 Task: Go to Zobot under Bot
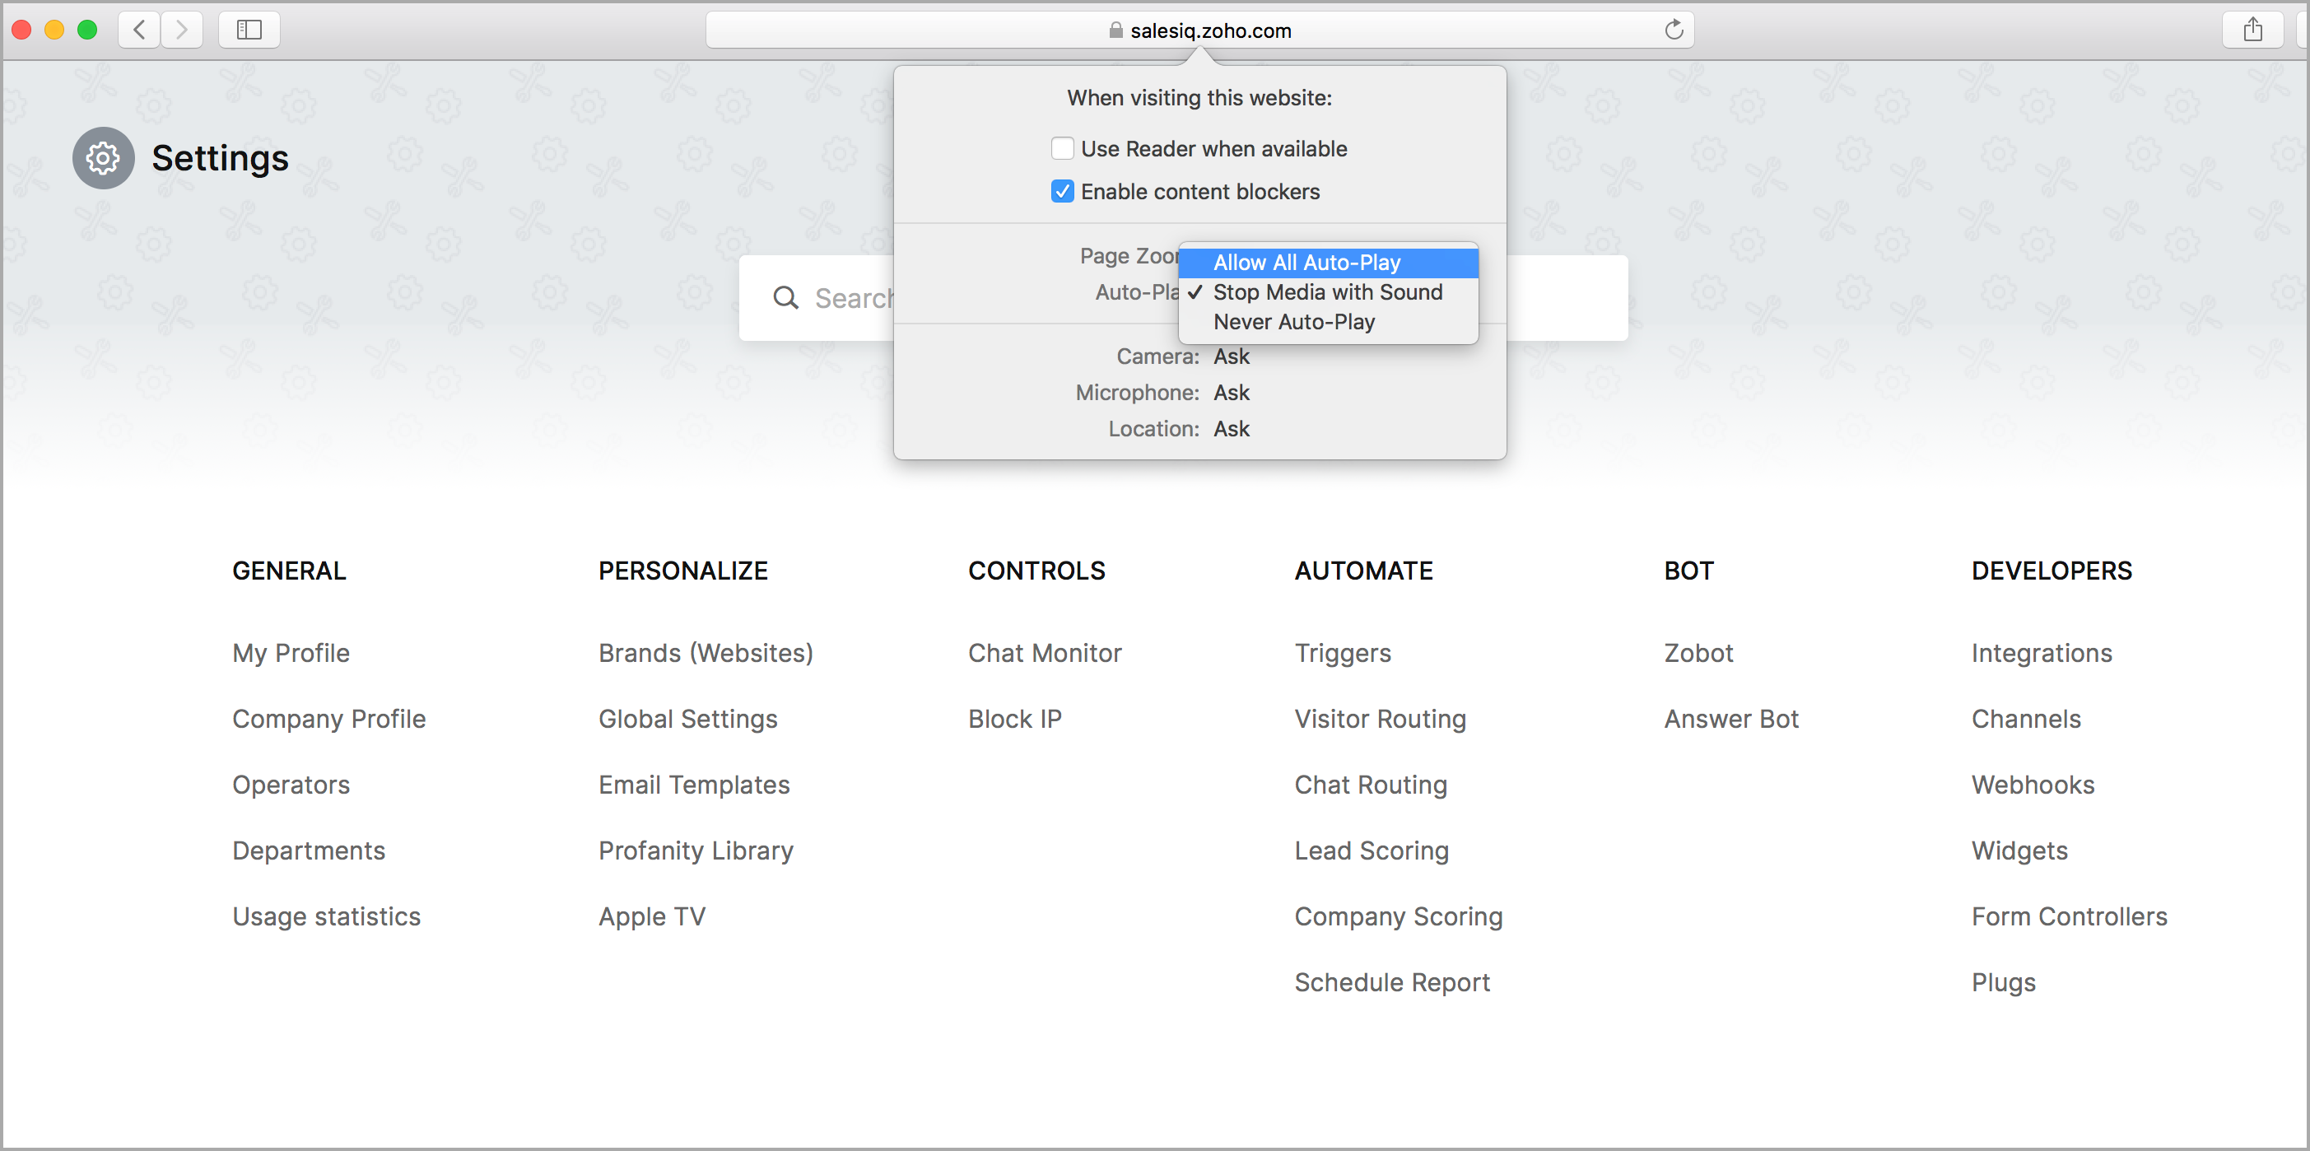tap(1698, 652)
